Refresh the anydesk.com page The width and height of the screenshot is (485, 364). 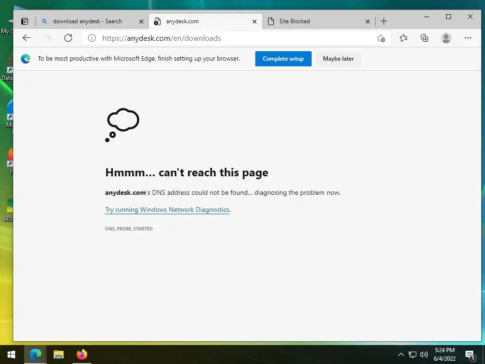point(68,38)
